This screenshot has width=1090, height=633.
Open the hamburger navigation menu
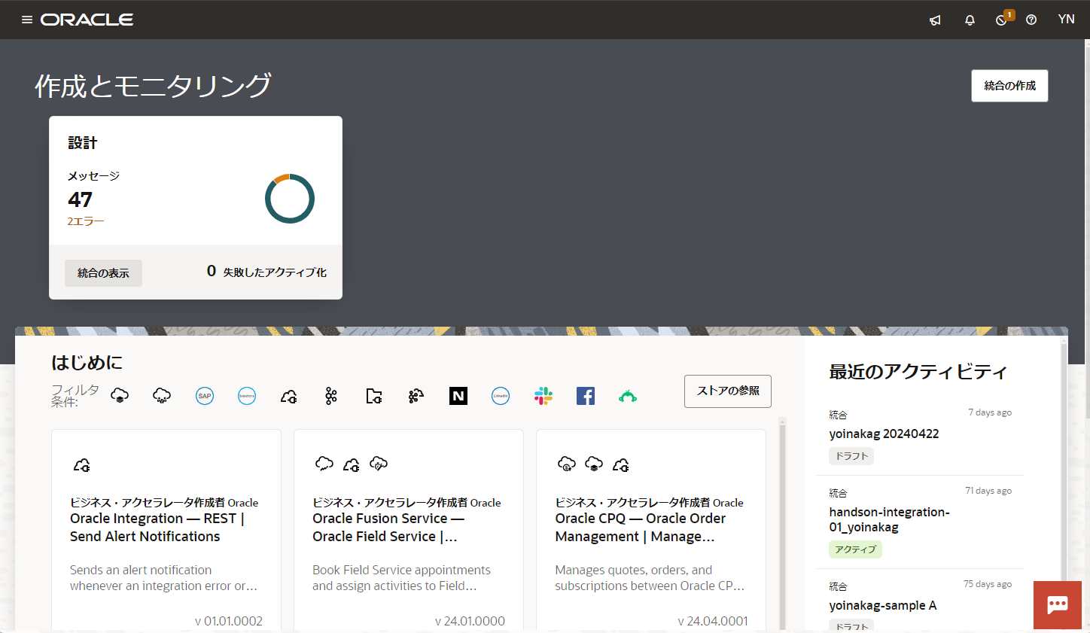(x=27, y=20)
